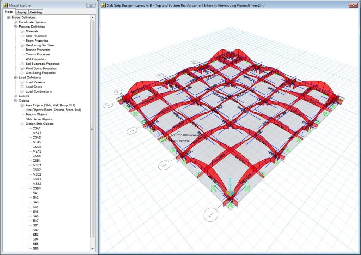361x255 pixels.
Task: Select the Tendon Properties tree item
Action: (x=38, y=50)
